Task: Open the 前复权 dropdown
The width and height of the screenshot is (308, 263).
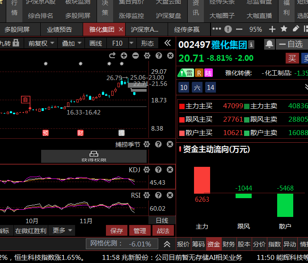Action: click(x=41, y=43)
